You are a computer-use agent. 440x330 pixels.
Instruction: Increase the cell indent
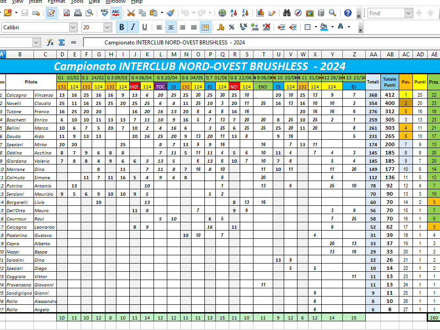[293, 27]
